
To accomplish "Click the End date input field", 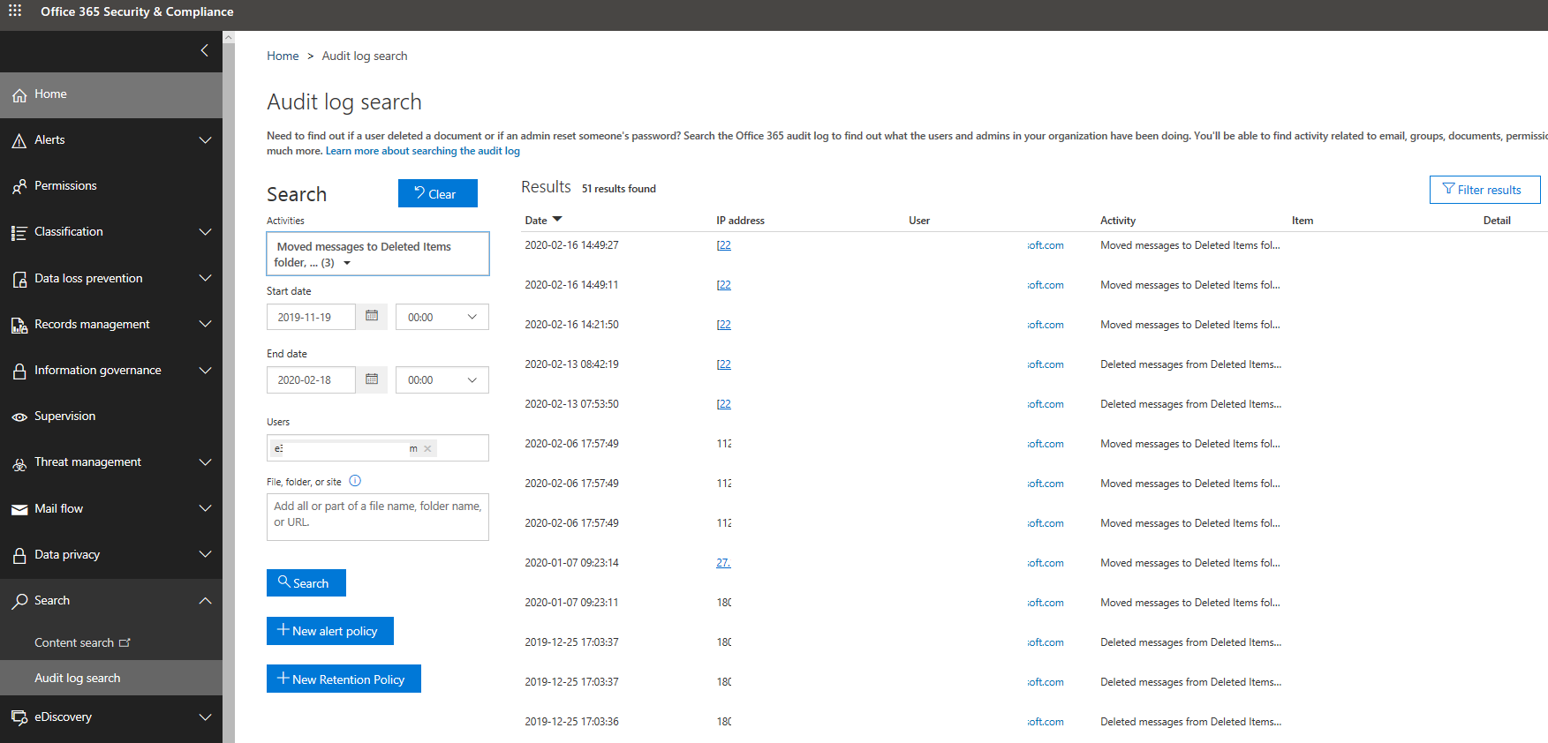I will point(311,379).
